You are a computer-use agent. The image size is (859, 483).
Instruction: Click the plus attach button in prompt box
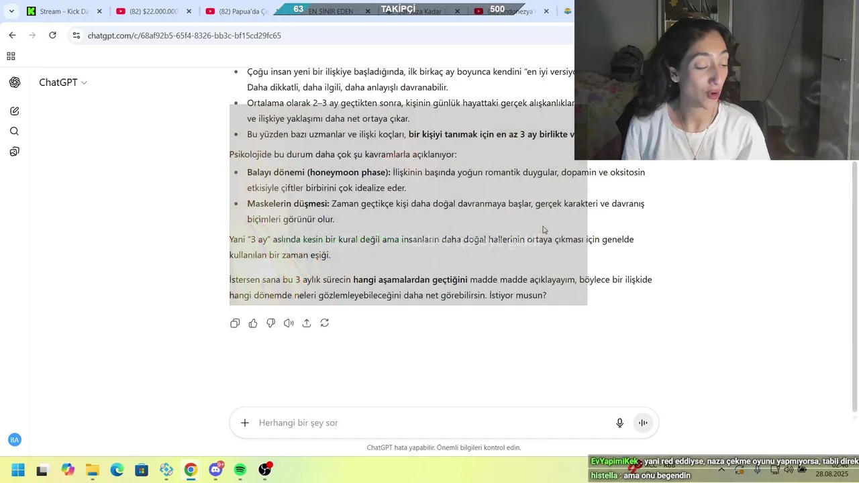(245, 423)
